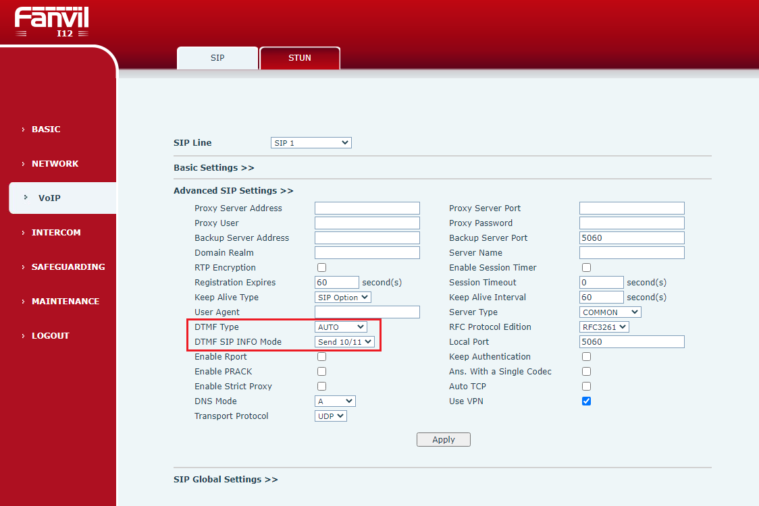The width and height of the screenshot is (759, 506).
Task: Click LOGOUT in the sidebar
Action: (x=50, y=335)
